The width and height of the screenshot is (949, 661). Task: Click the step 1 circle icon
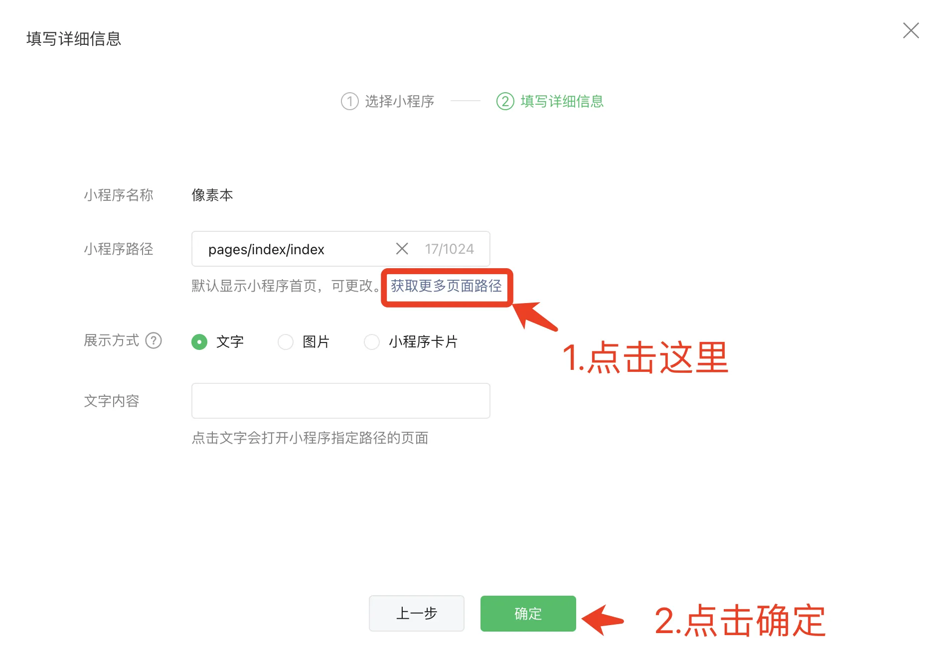pyautogui.click(x=349, y=101)
